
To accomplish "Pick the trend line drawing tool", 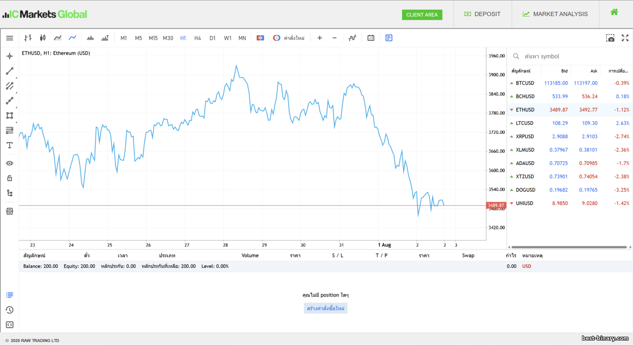I will [10, 71].
